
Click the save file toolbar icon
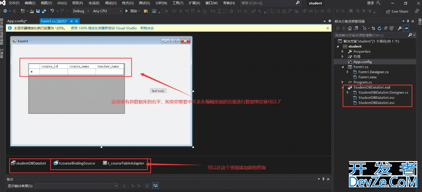click(x=38, y=11)
